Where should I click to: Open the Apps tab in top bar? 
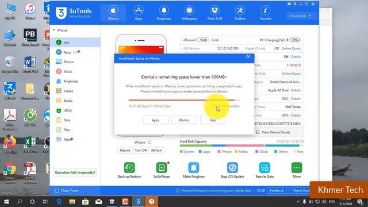point(139,13)
